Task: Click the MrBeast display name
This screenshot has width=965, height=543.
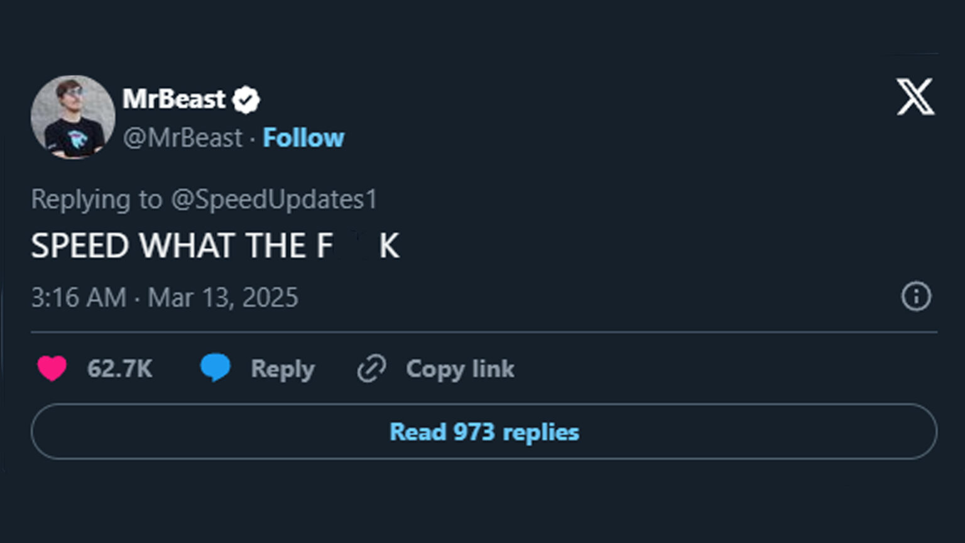Action: (173, 99)
